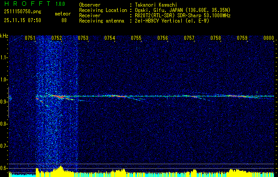
Task: Click time marker 0751
Action: point(30,38)
